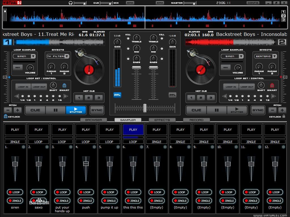Switch to the Effects tab
This screenshot has height=217, width=290.
(162, 120)
